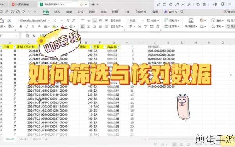Select the pen annotation tool
This screenshot has height=147, width=235.
(x=158, y=4)
